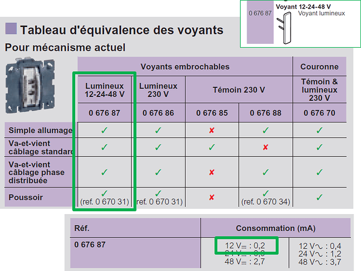Screen dimensions: 361x271
Task: Select the Couronne column header
Action: 319,67
